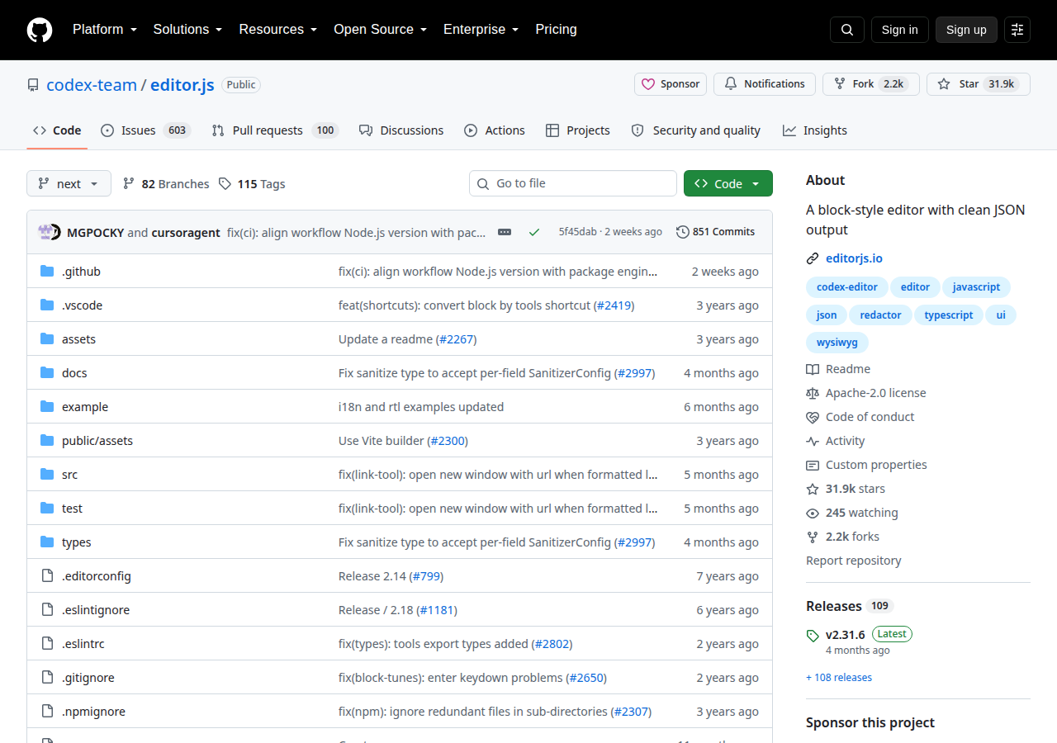
Task: Open the Platform dropdown menu
Action: coord(105,30)
